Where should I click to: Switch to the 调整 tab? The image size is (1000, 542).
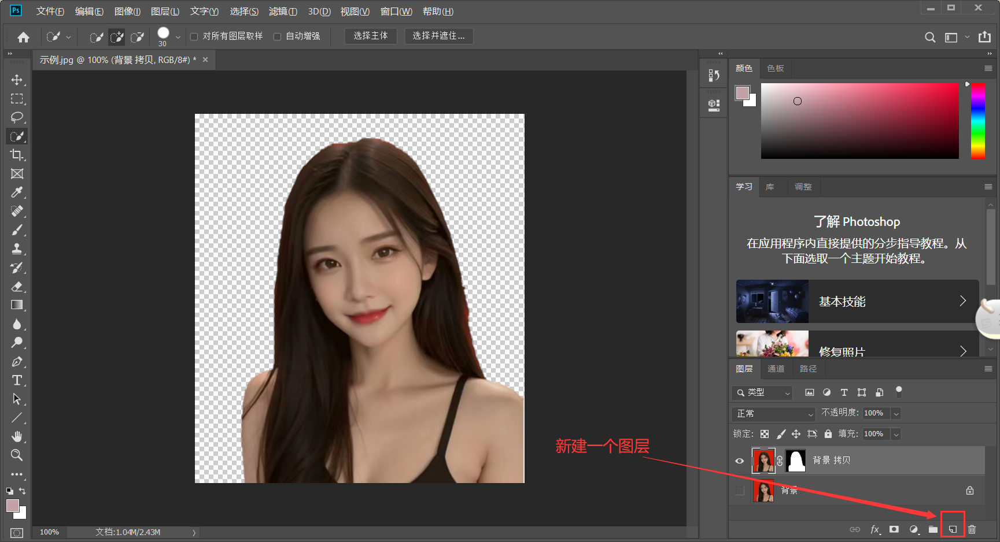click(803, 187)
